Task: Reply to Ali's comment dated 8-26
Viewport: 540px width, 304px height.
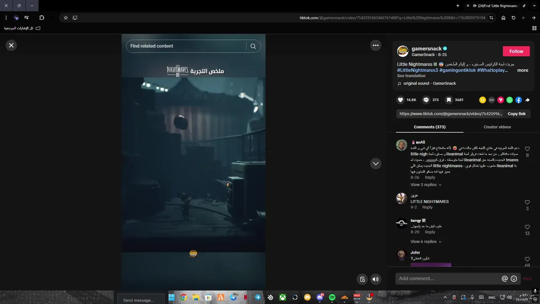Action: point(430,178)
